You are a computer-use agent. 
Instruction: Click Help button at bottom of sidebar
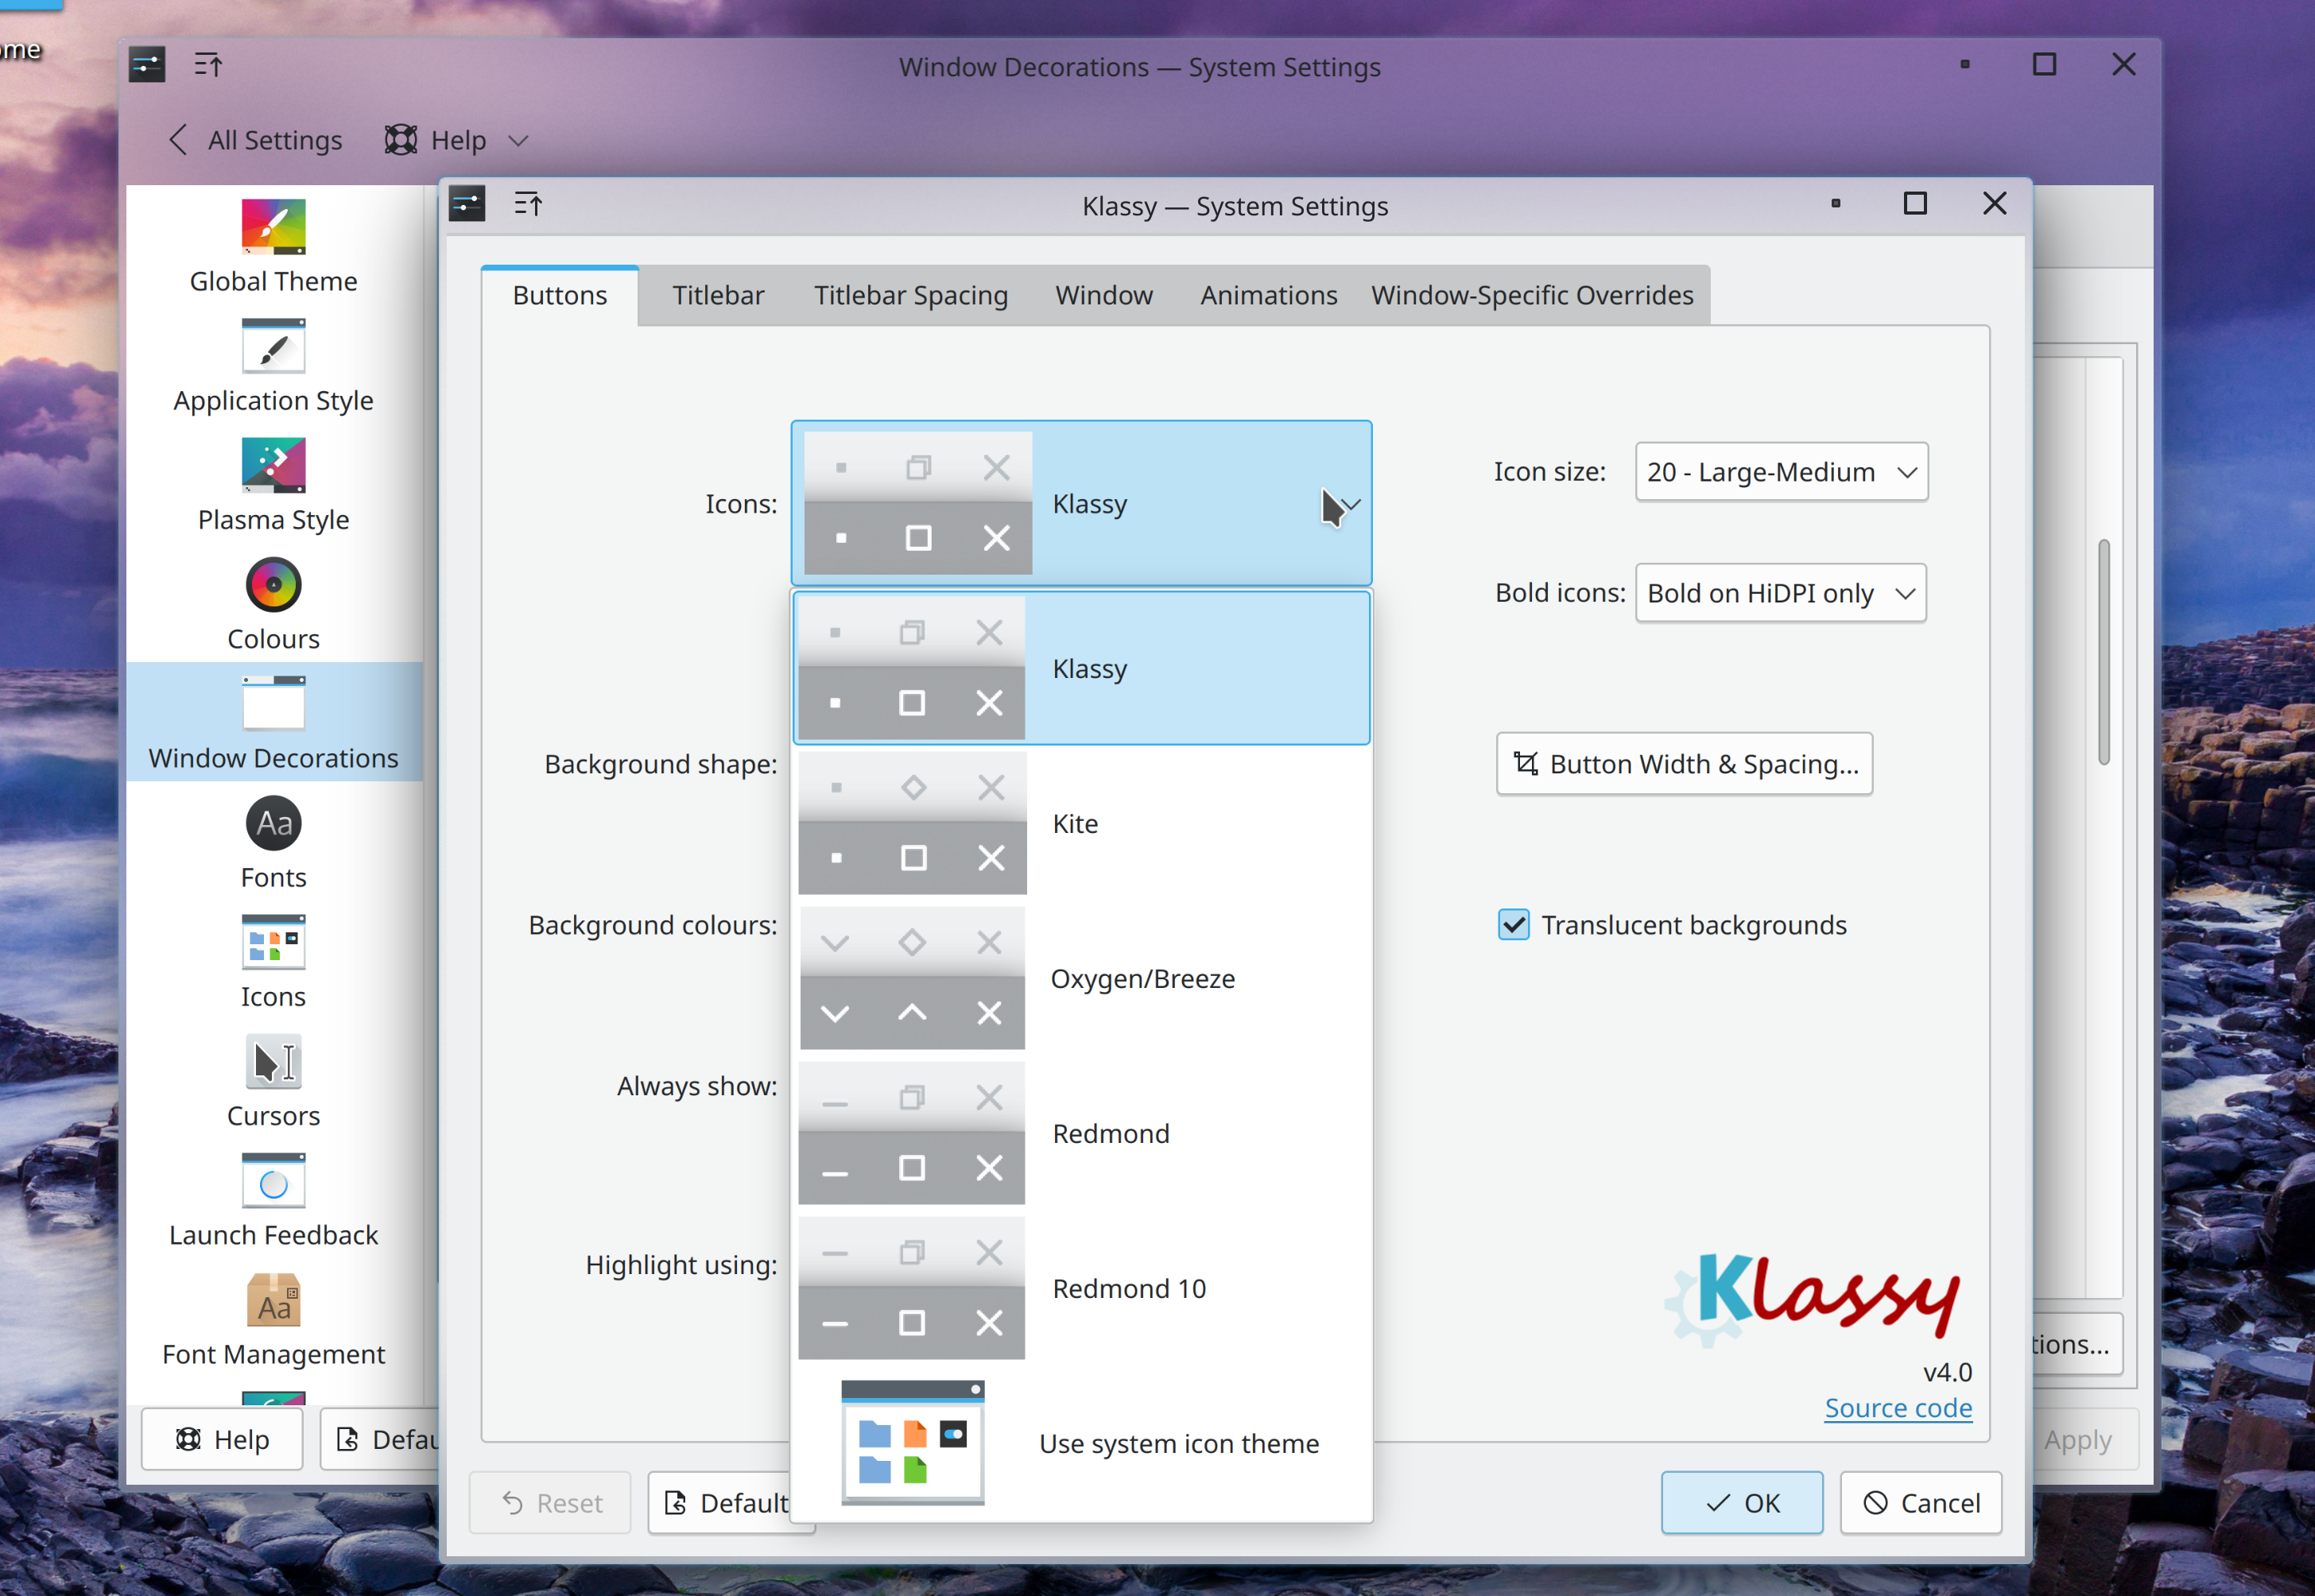point(222,1439)
